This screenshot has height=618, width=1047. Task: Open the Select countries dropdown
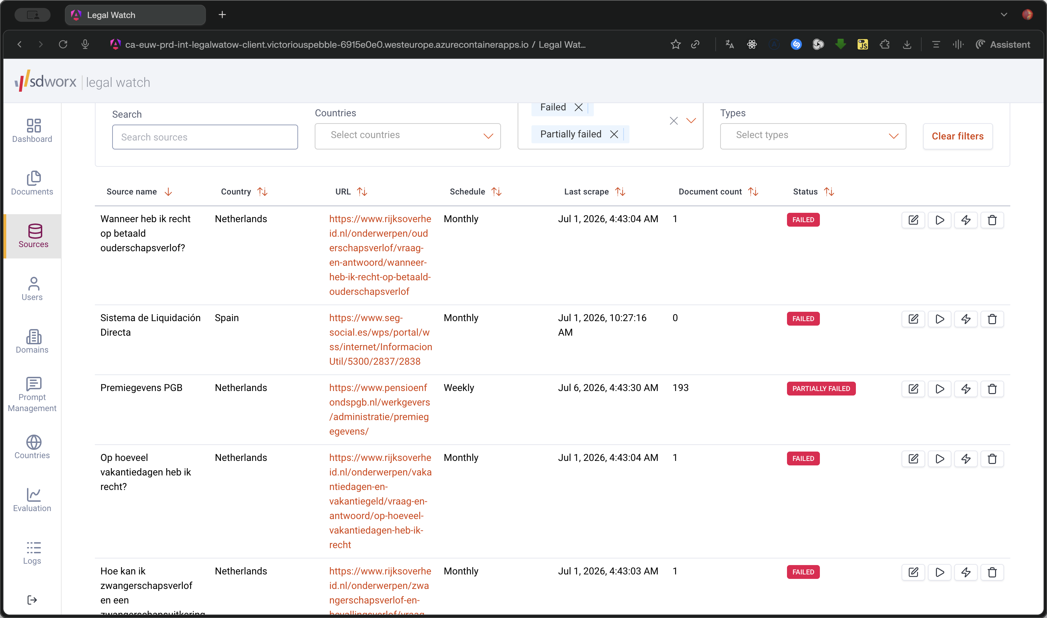coord(408,136)
